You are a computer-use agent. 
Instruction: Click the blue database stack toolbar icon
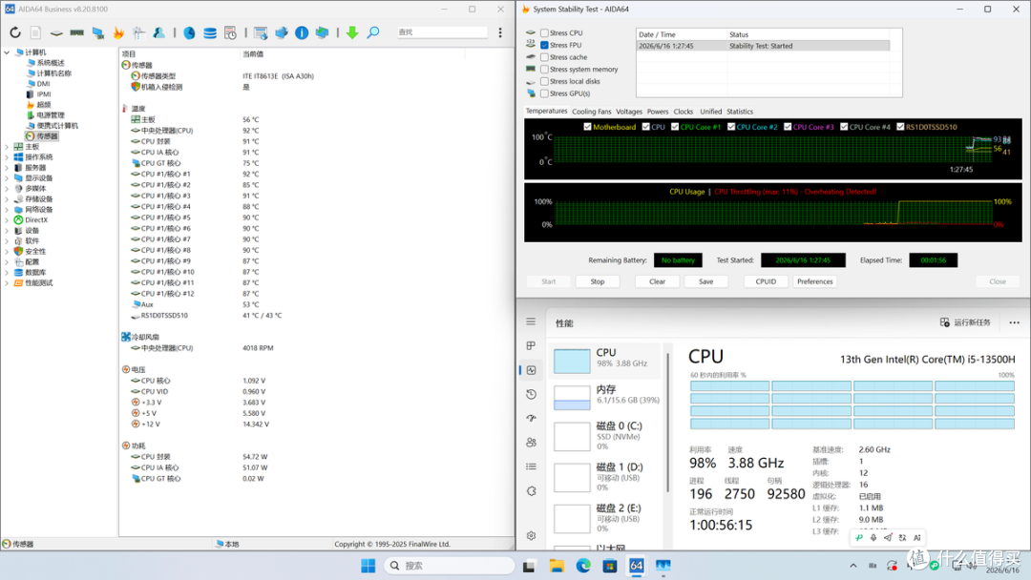coord(210,32)
